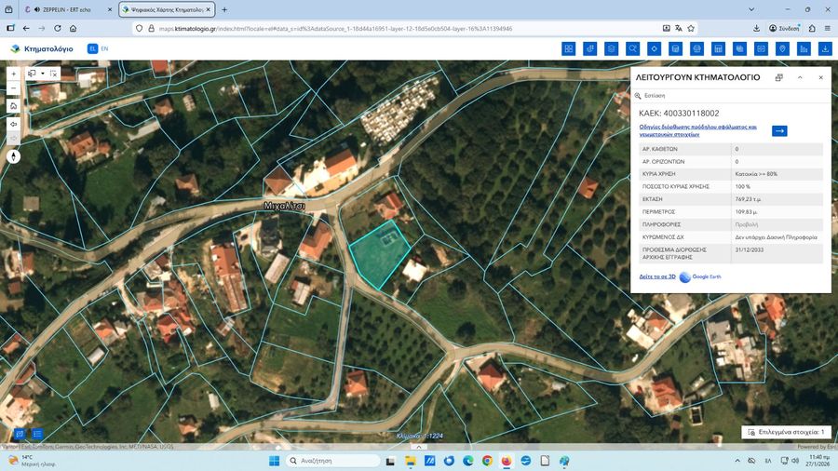Clear selection using the deselect icon
This screenshot has width=838, height=471.
54,73
